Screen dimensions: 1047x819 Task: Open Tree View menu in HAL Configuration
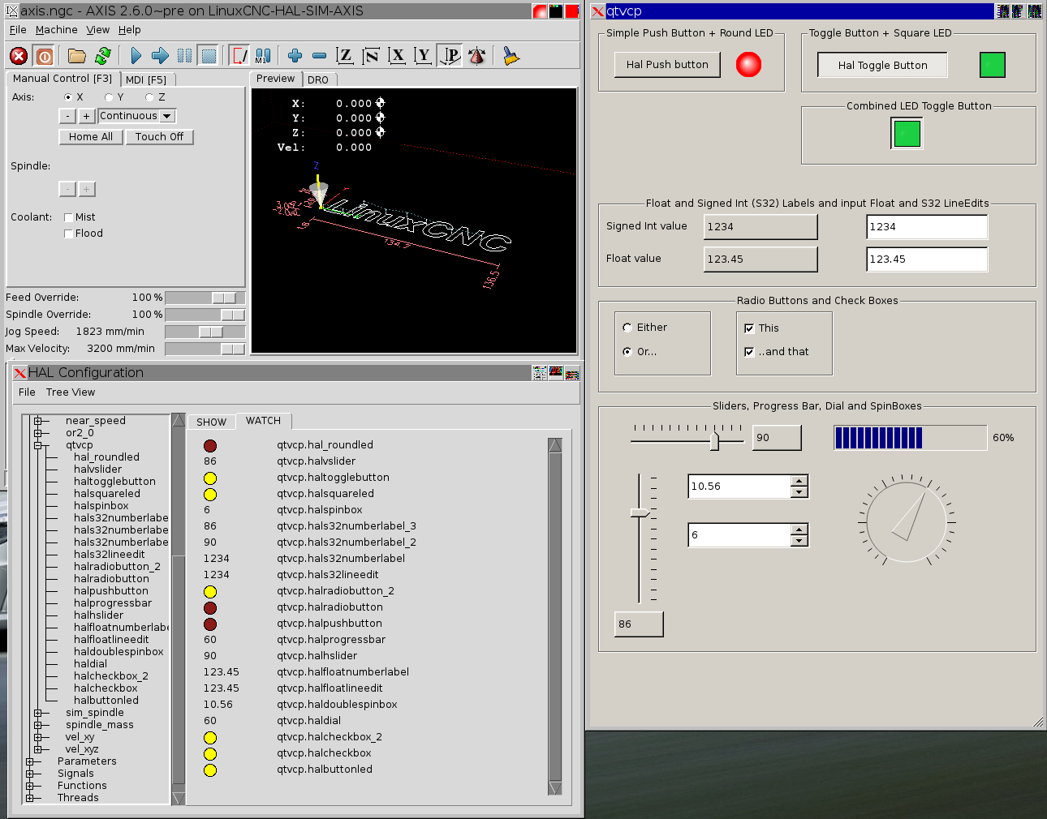[x=71, y=392]
